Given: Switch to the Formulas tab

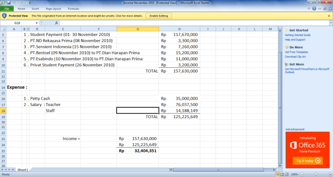Looking at the screenshot, I should (73, 9).
